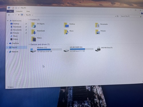Open the Videos folder icon in Folders
The height and width of the screenshot is (107, 143).
pos(34,39)
